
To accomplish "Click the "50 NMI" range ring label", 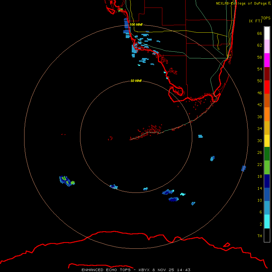I will click(136, 81).
